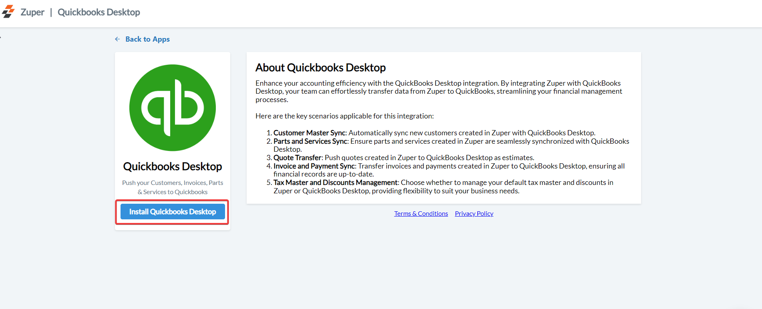Viewport: 762px width, 309px height.
Task: Select the Customer Master Sync list item
Action: [434, 133]
